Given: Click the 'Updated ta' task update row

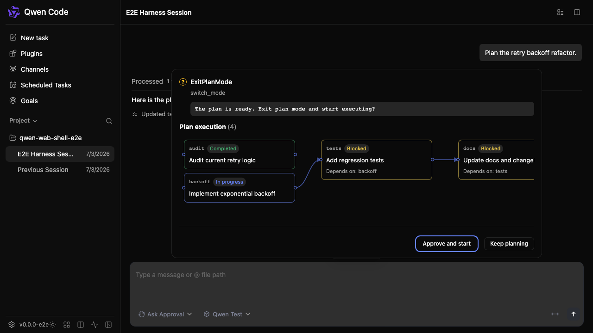Looking at the screenshot, I should pos(152,114).
